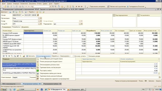Click Наряд на покраску (планирование) button
The height and width of the screenshot is (91, 162).
pyautogui.click(x=126, y=81)
